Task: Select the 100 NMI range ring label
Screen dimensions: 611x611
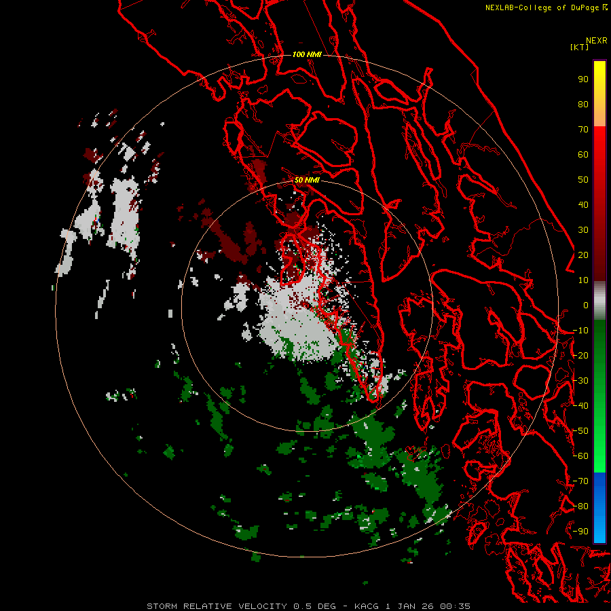Action: (307, 54)
